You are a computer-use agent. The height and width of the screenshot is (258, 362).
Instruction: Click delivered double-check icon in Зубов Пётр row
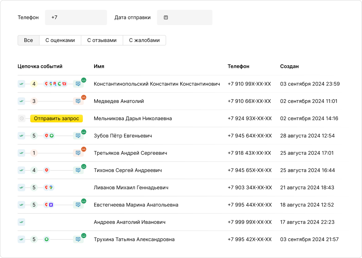pyautogui.click(x=21, y=136)
